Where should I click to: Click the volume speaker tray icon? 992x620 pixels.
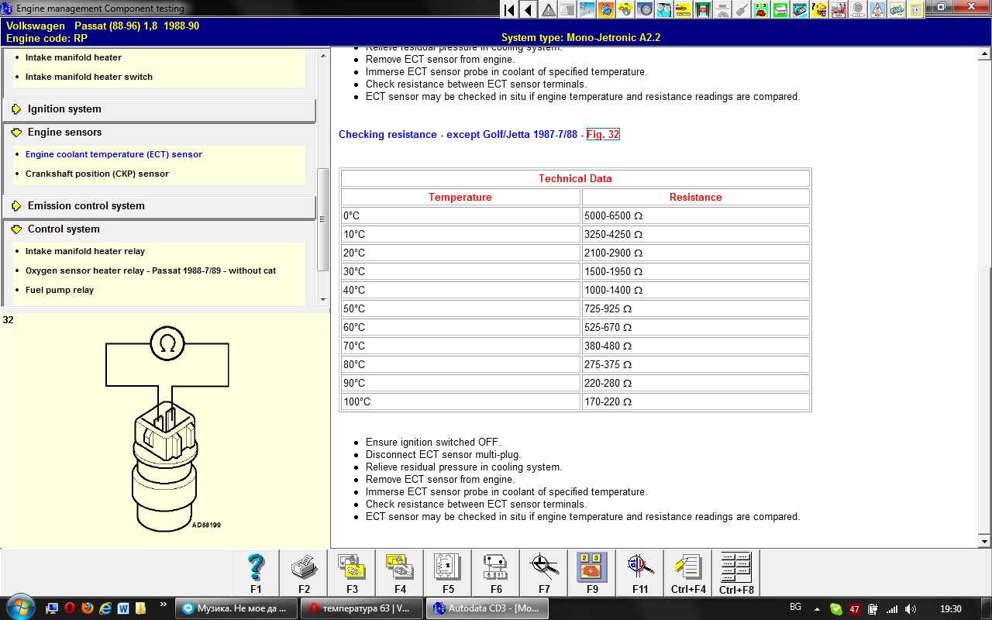pos(910,609)
